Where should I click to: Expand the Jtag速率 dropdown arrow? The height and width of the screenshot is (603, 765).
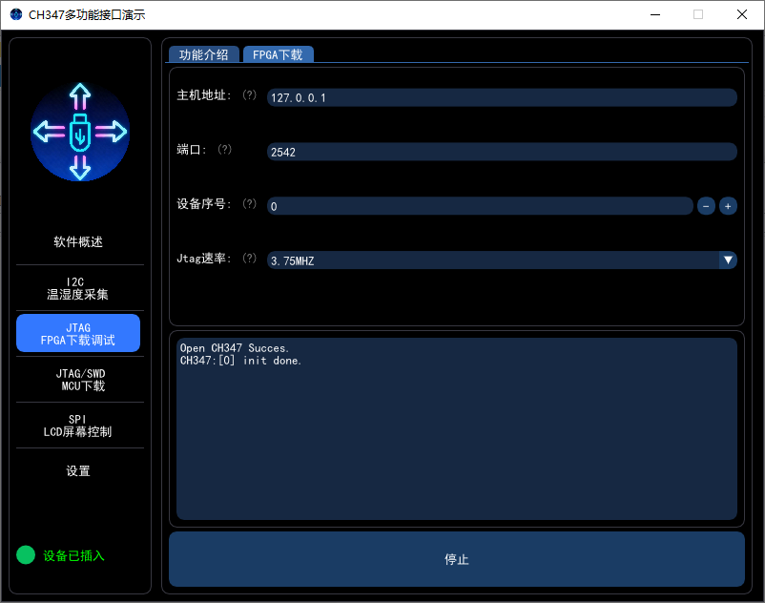(728, 260)
